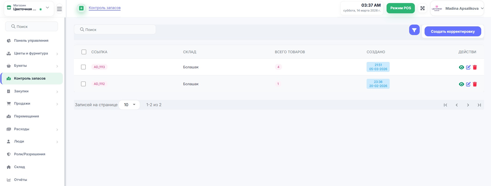Click the Создать корректировку button
Viewport: 491px width, 186px height.
pyautogui.click(x=453, y=31)
